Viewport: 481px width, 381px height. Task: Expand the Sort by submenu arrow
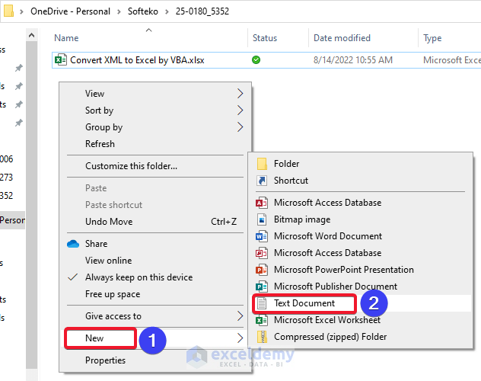240,110
